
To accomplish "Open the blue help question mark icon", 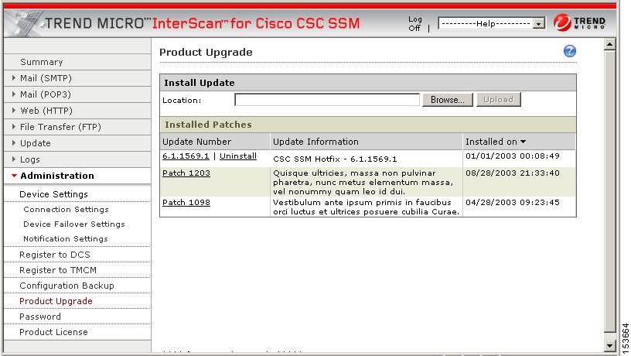I will [569, 51].
